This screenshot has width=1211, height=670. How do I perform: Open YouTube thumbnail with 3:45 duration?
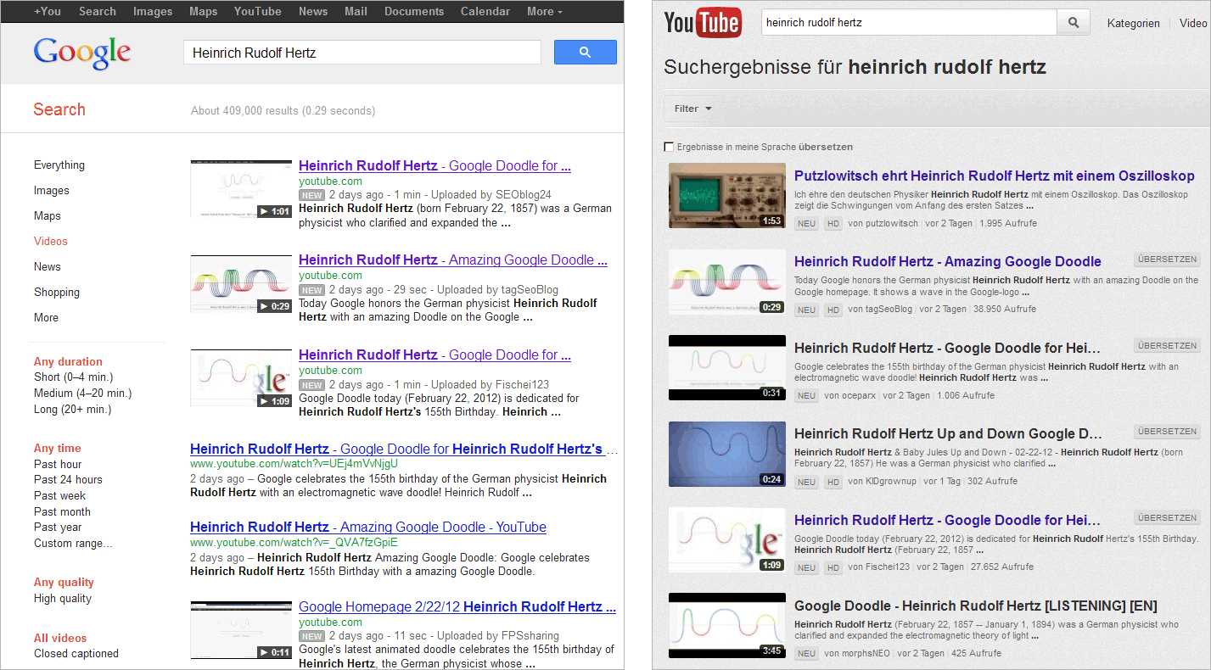pos(727,626)
